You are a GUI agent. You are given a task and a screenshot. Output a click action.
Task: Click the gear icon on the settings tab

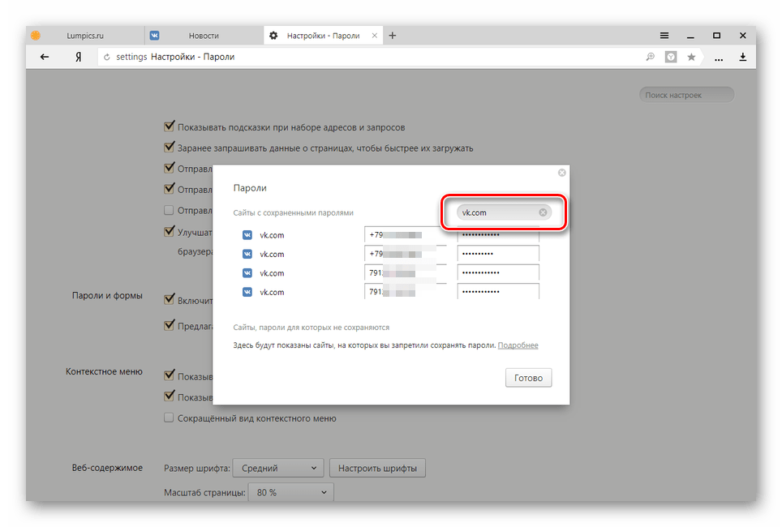[x=273, y=36]
